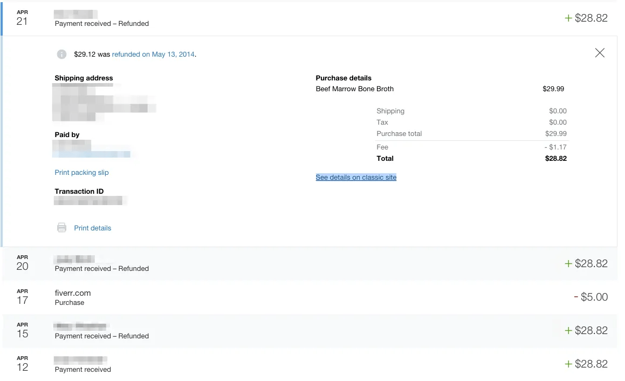625x381 pixels.
Task: Click the blurred payer email under Paid by
Action: (92, 154)
